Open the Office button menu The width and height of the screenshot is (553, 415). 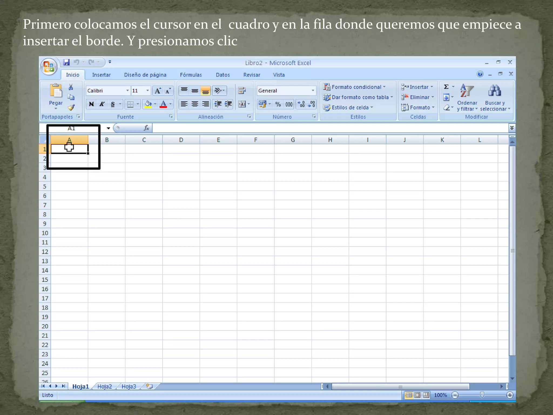point(49,66)
